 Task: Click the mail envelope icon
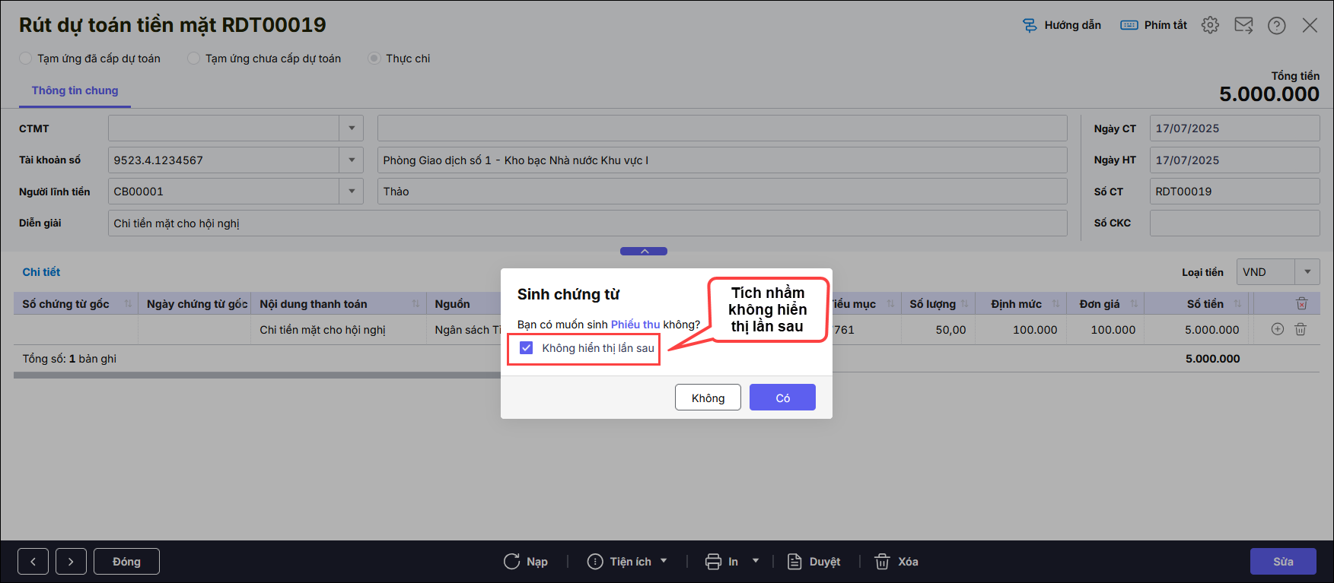1243,25
